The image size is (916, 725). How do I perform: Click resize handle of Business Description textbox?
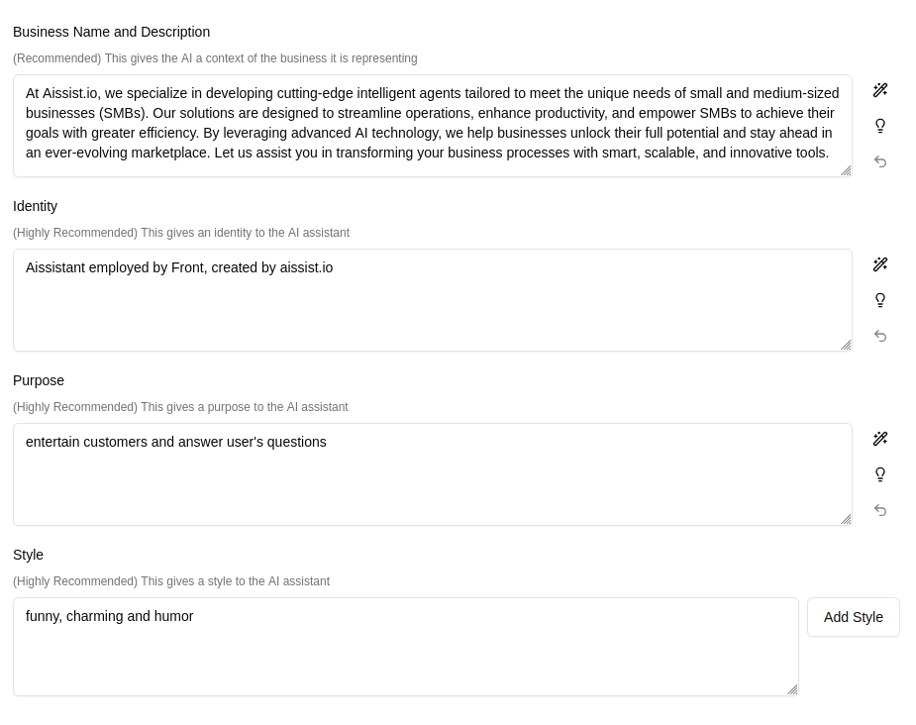846,170
